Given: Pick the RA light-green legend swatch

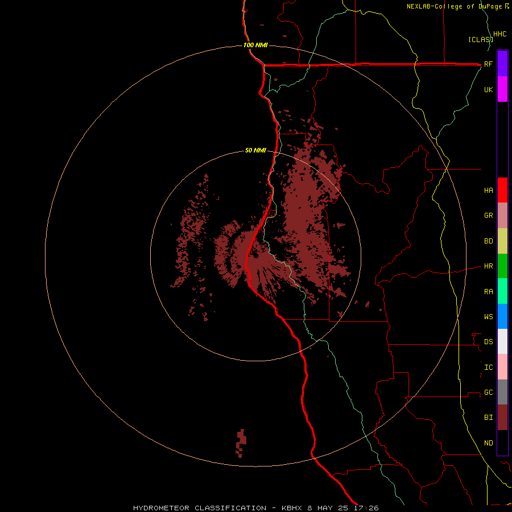Looking at the screenshot, I should tap(502, 291).
